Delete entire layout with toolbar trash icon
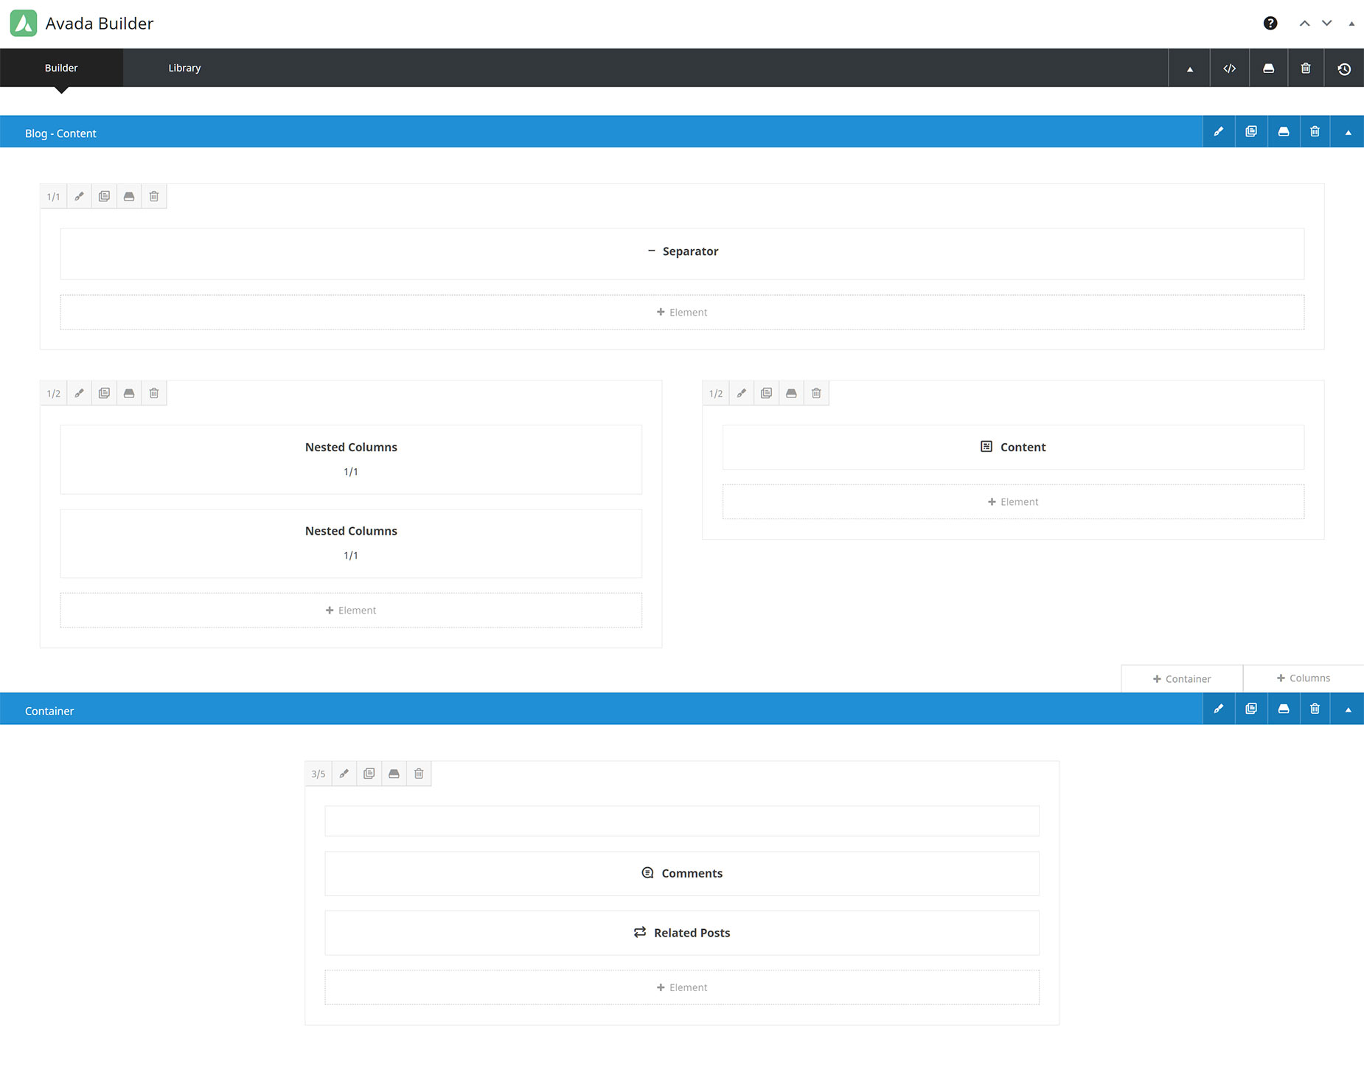This screenshot has width=1364, height=1067. pyautogui.click(x=1306, y=69)
